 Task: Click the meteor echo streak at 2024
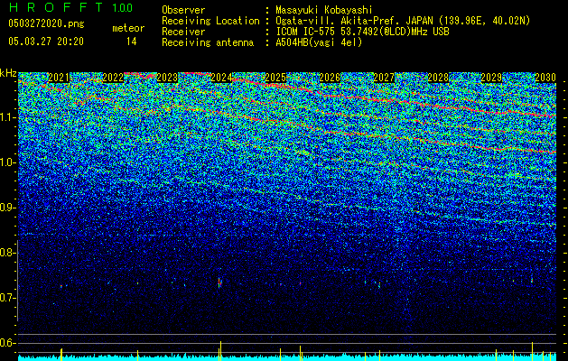(x=219, y=282)
